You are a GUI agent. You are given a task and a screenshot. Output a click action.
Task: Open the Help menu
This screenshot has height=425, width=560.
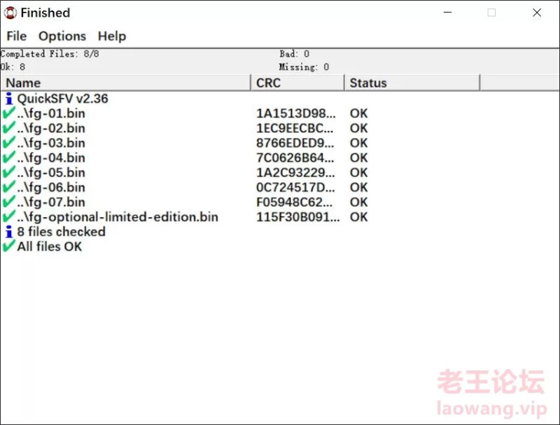[x=112, y=36]
